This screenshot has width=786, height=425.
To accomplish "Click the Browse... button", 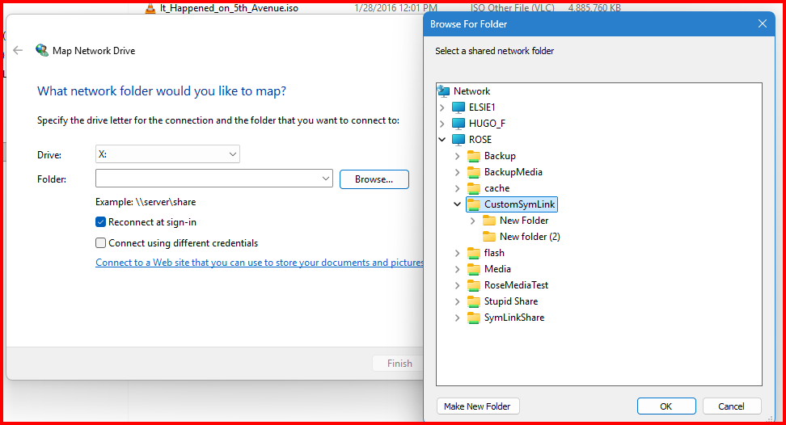I will point(374,179).
